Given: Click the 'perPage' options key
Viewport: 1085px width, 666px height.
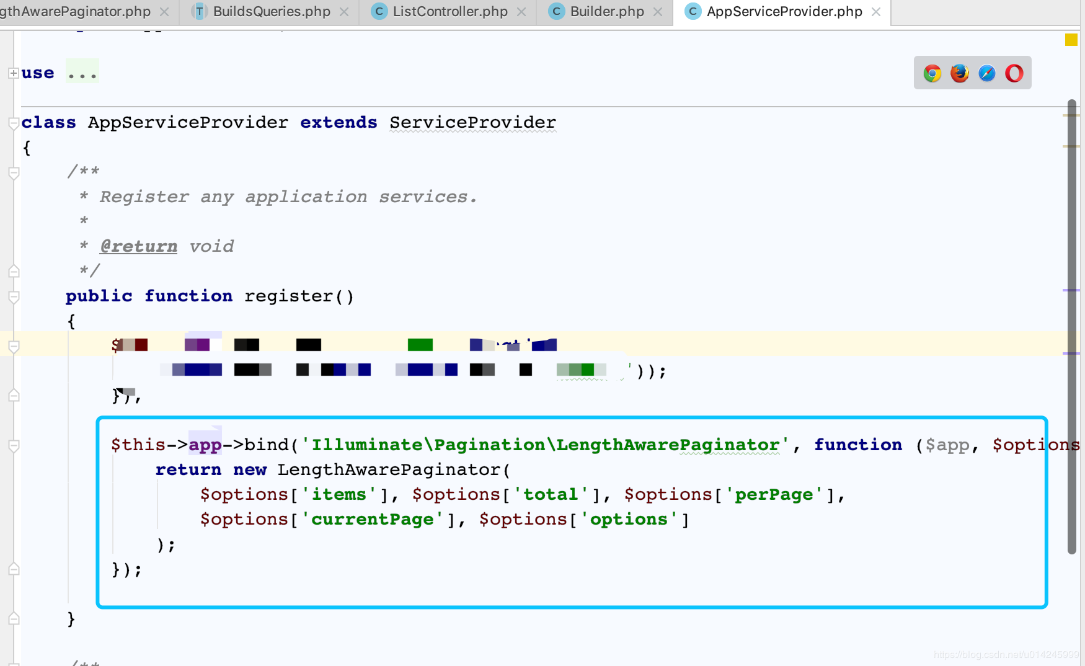Looking at the screenshot, I should pos(774,495).
